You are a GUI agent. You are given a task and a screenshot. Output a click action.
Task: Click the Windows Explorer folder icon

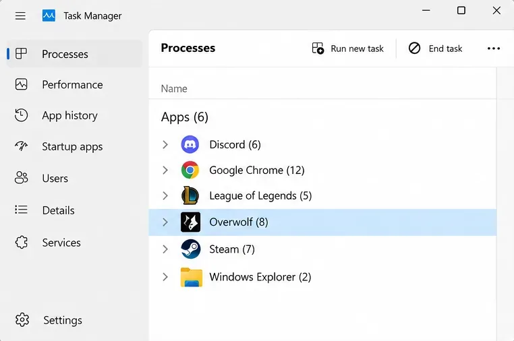coord(192,277)
